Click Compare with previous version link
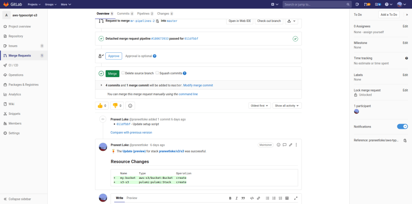Image resolution: width=412 pixels, height=204 pixels. pyautogui.click(x=131, y=133)
